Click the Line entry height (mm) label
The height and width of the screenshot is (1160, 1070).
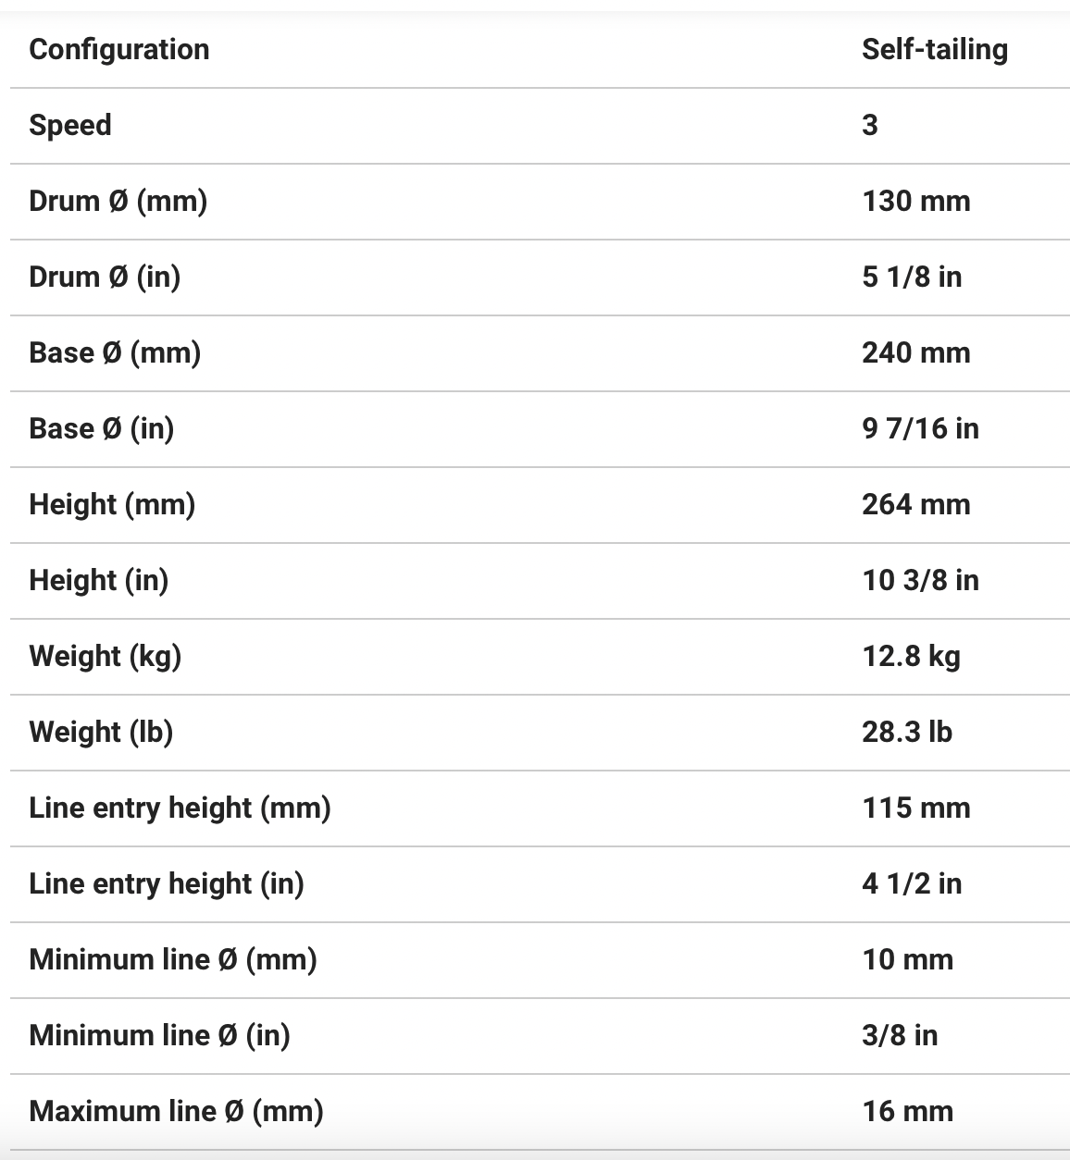click(180, 808)
